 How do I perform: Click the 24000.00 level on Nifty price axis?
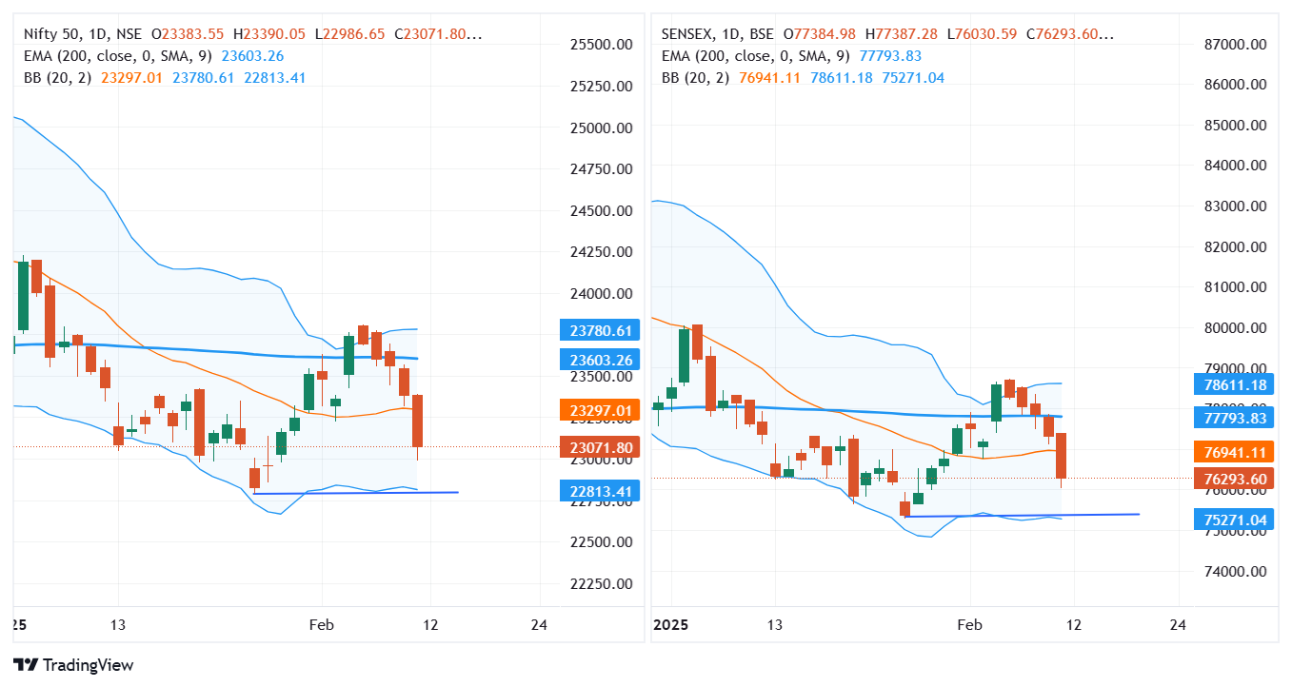coord(602,293)
